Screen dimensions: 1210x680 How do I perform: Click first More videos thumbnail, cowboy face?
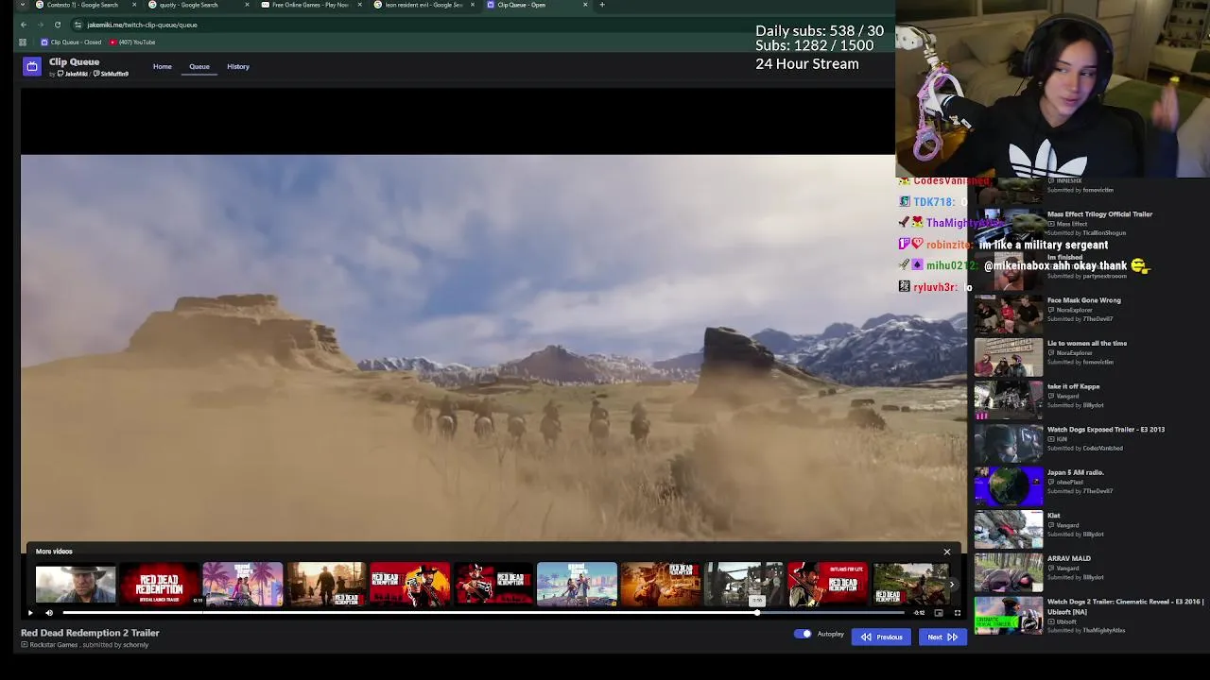pos(76,584)
